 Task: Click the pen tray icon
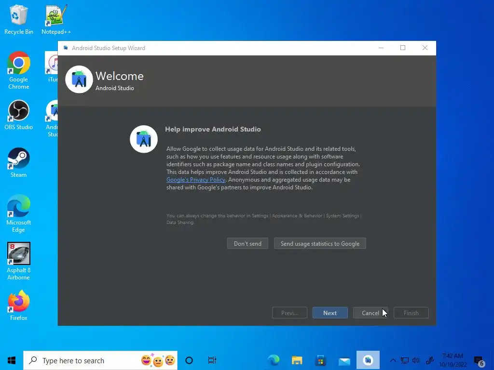(430, 360)
